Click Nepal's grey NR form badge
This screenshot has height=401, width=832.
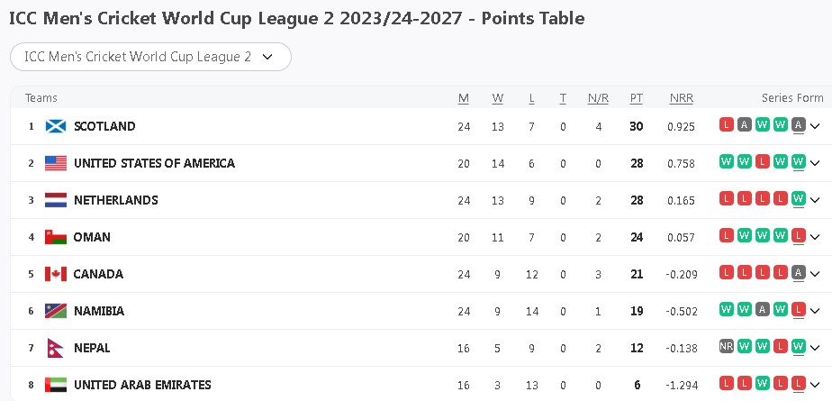coord(727,346)
